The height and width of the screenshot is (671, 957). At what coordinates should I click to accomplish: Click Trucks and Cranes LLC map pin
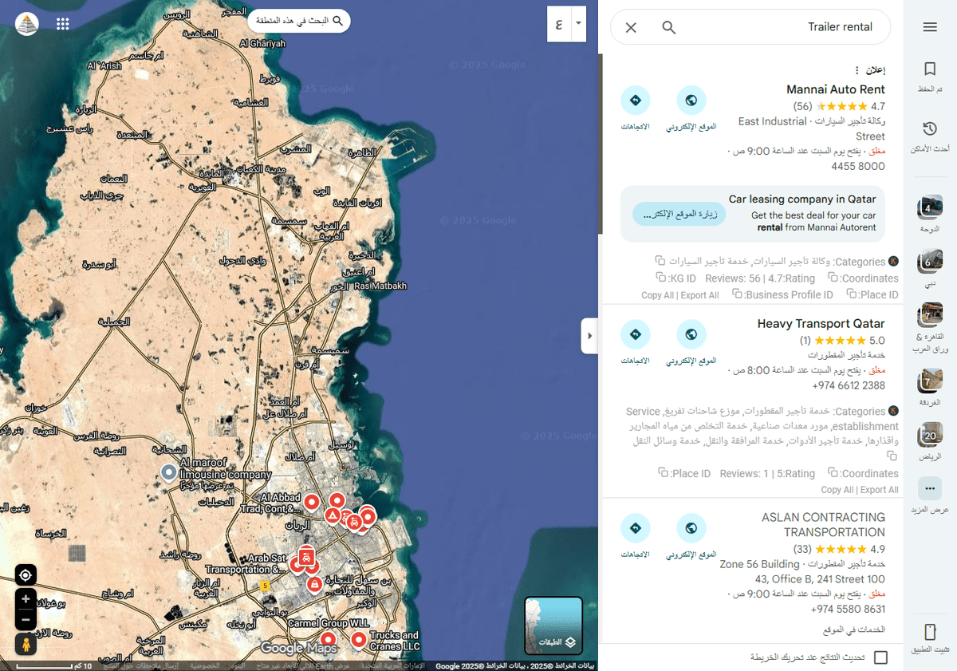pos(358,639)
